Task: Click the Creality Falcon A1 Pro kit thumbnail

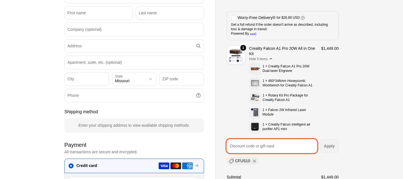Action: [x=236, y=55]
